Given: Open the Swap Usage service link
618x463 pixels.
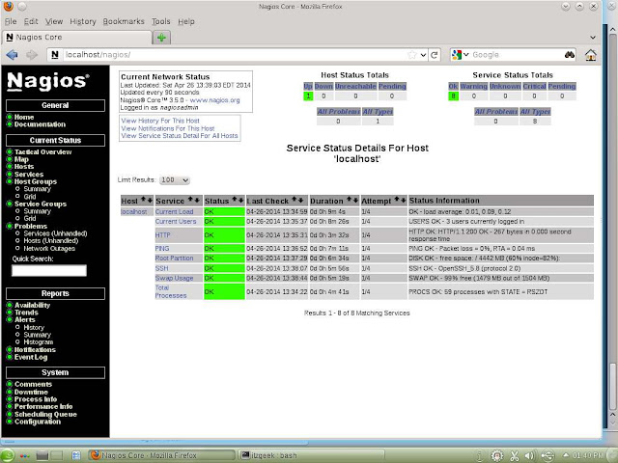Looking at the screenshot, I should [x=174, y=278].
